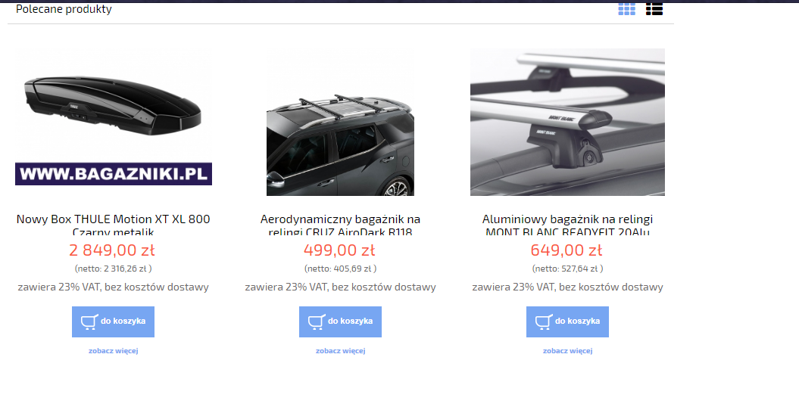Click the 2 849,00 zł price

(112, 250)
